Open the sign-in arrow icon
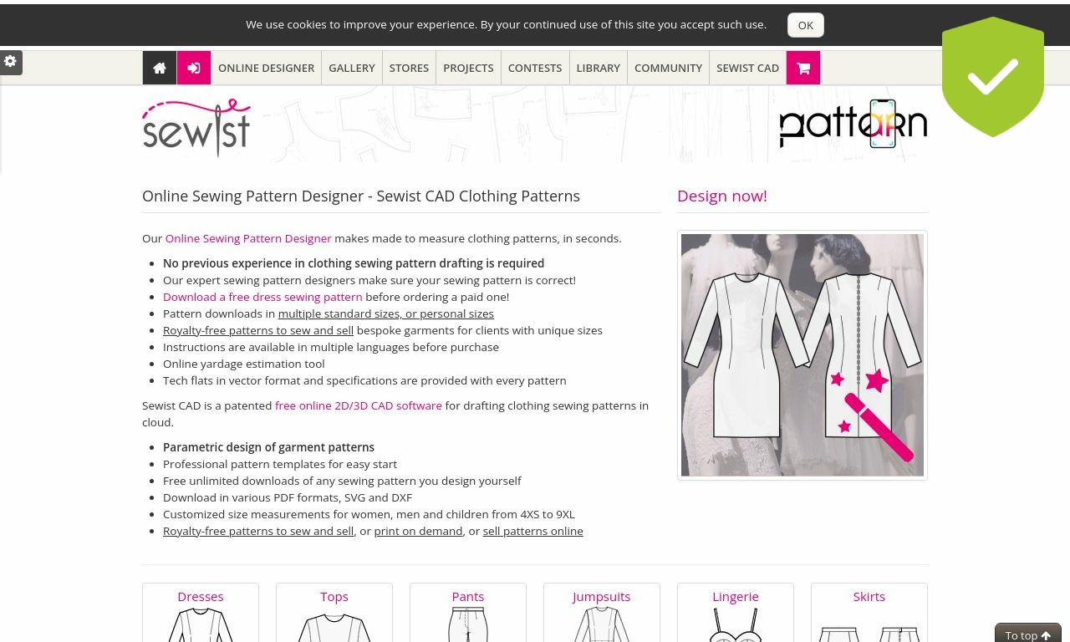Image resolution: width=1070 pixels, height=642 pixels. coord(194,68)
